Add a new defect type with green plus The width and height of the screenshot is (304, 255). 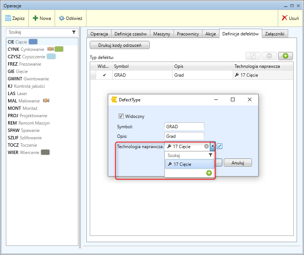(285, 56)
